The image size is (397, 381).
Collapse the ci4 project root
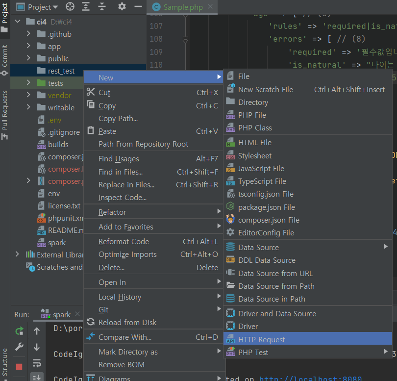click(18, 22)
